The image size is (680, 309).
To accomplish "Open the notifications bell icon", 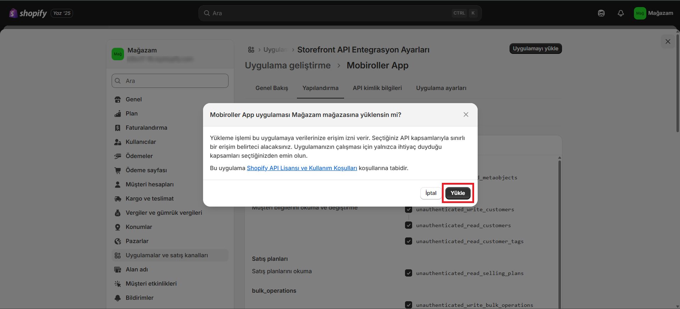I will (x=621, y=13).
